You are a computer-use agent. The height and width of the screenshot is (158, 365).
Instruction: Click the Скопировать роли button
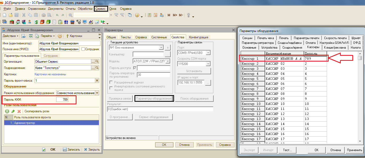pyautogui.click(x=37, y=111)
